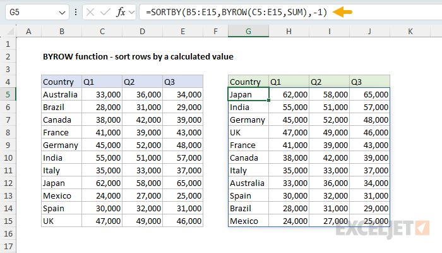442x253 pixels.
Task: Expand the dropdown arrow beside fx
Action: coord(131,13)
